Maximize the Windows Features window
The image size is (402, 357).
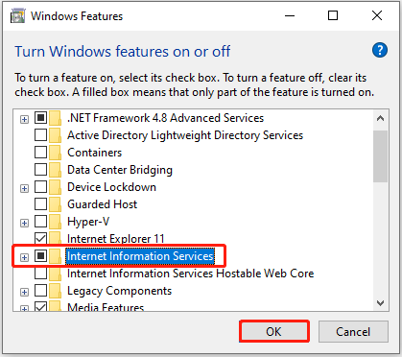point(333,15)
